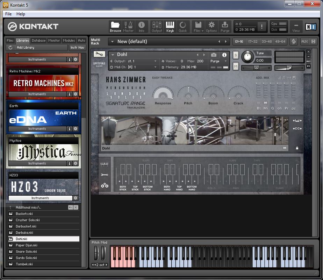Toggle the Keyb on-screen keyboard
The height and width of the screenshot is (280, 323).
tap(170, 27)
